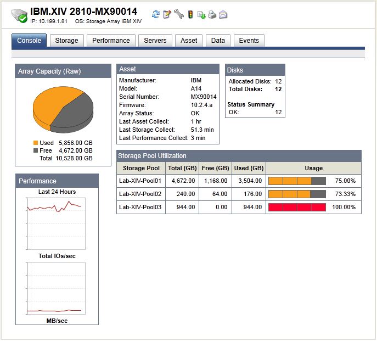
Task: Select the Lab-XIV-Pool03 row name
Action: tap(140, 207)
